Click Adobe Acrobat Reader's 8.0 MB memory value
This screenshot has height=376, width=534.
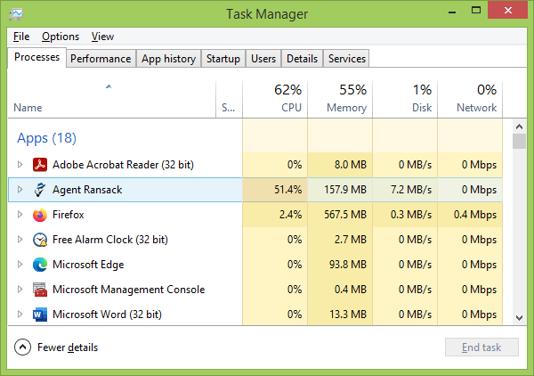[350, 165]
